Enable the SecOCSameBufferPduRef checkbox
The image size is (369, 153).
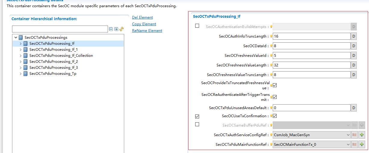coord(197,124)
